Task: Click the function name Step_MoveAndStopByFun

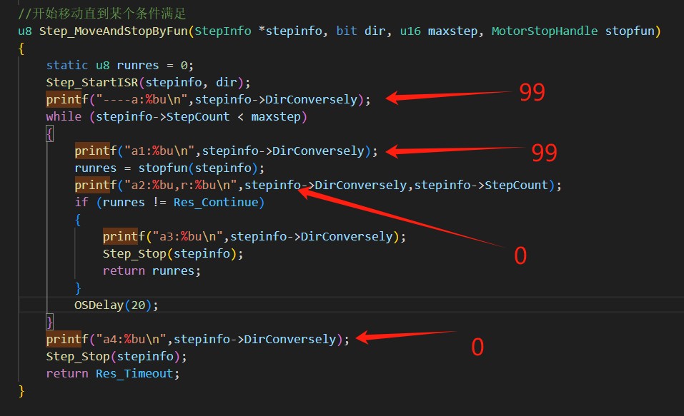Action: pos(114,31)
